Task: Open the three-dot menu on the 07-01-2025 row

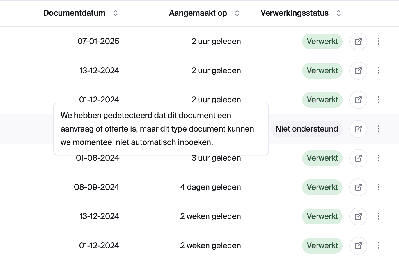Action: [378, 41]
